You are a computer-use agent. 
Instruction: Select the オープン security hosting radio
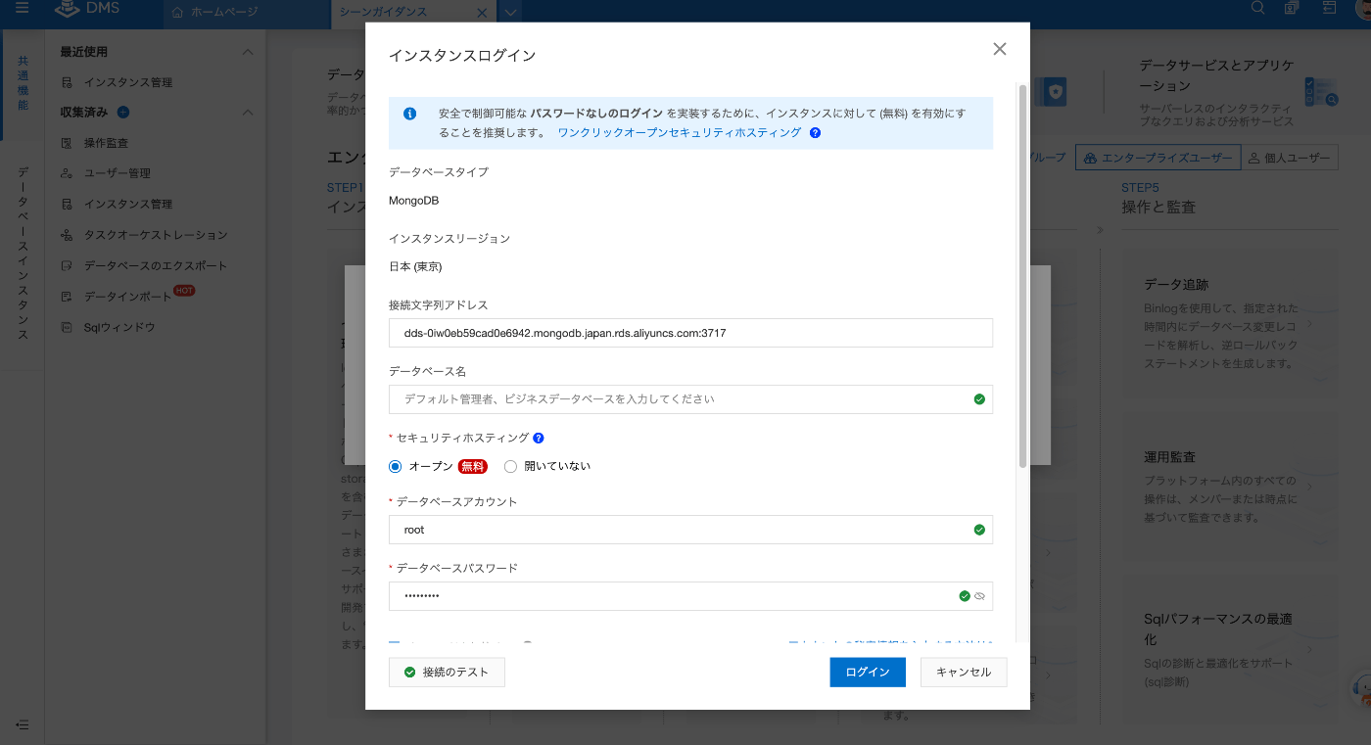(x=395, y=467)
